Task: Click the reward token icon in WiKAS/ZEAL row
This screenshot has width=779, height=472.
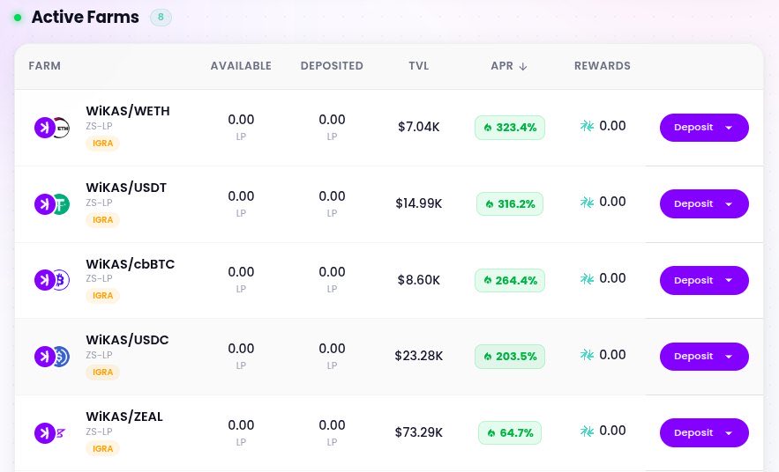Action: pyautogui.click(x=588, y=431)
